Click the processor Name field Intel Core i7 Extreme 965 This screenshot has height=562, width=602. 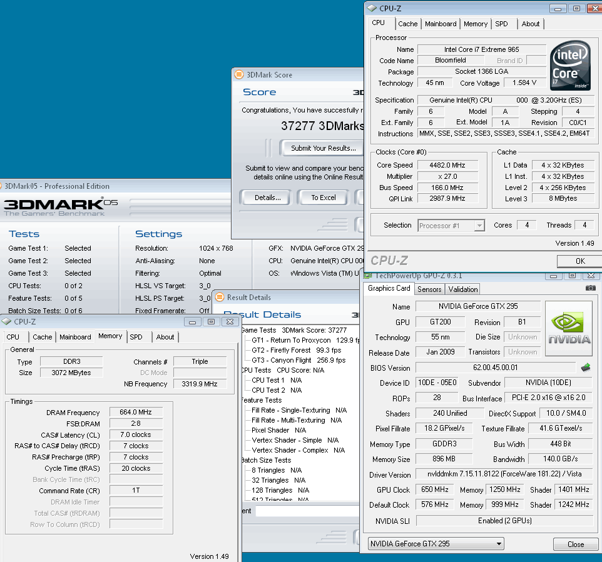(481, 49)
